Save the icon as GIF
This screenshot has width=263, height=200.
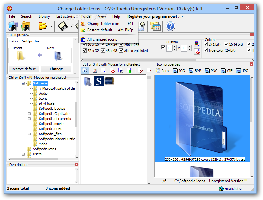click(227, 71)
